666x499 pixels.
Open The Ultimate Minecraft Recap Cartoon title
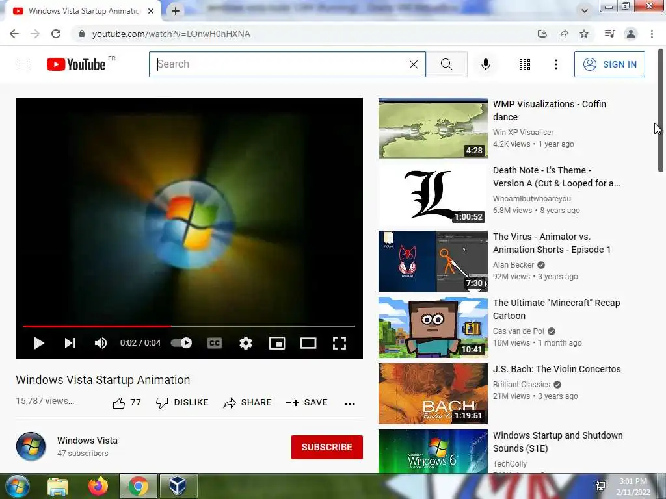(557, 309)
